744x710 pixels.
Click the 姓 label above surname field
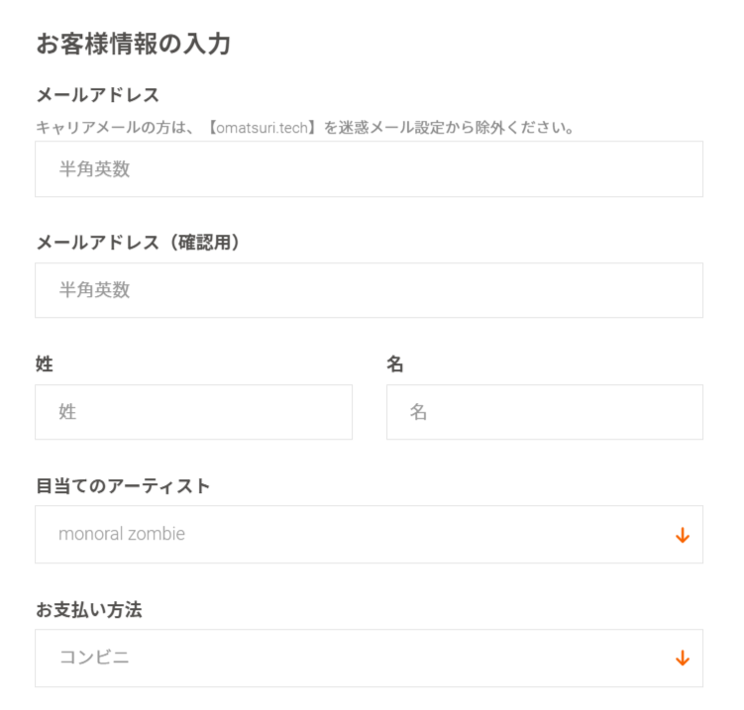pyautogui.click(x=45, y=364)
